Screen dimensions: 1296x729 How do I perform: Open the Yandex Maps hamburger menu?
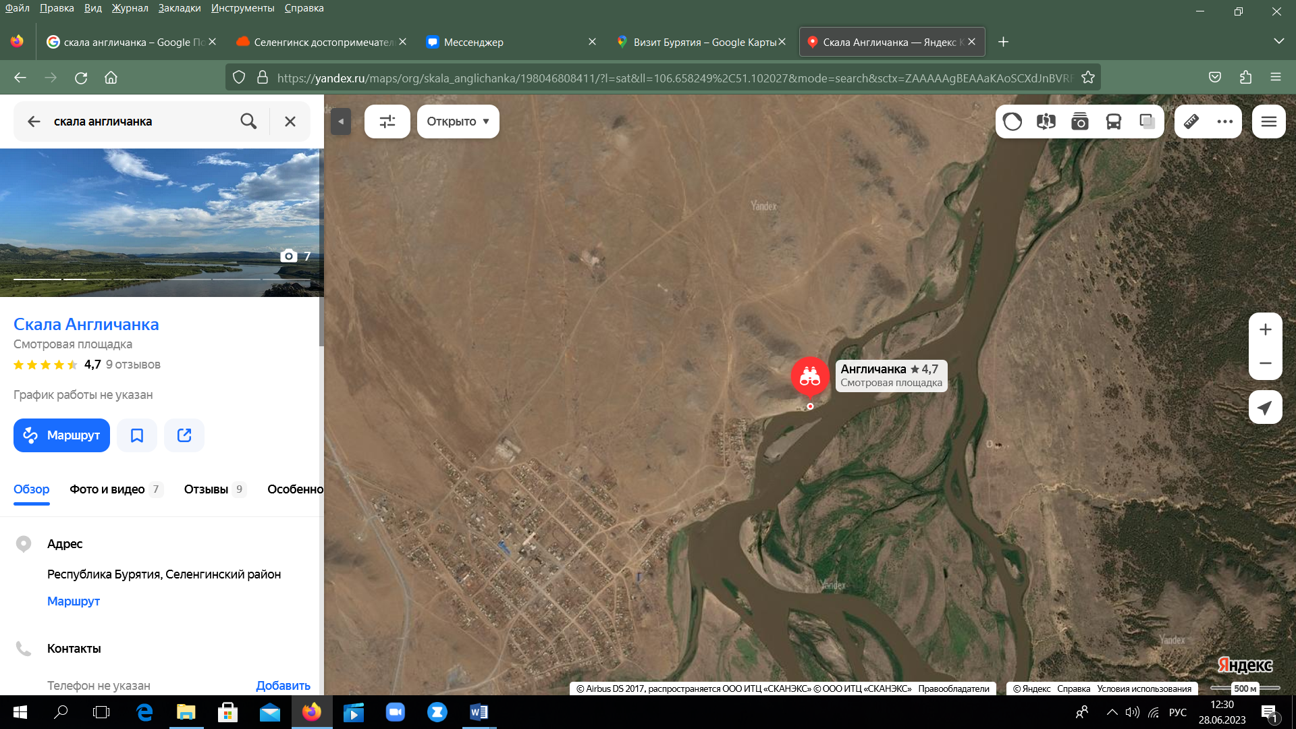point(1269,122)
